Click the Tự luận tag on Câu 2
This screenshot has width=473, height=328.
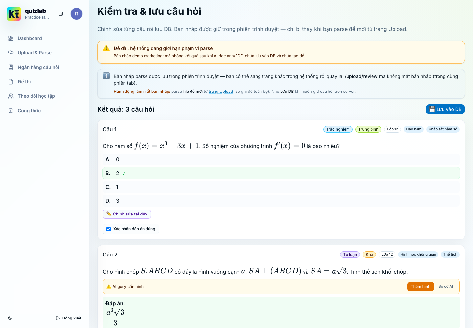pos(350,255)
